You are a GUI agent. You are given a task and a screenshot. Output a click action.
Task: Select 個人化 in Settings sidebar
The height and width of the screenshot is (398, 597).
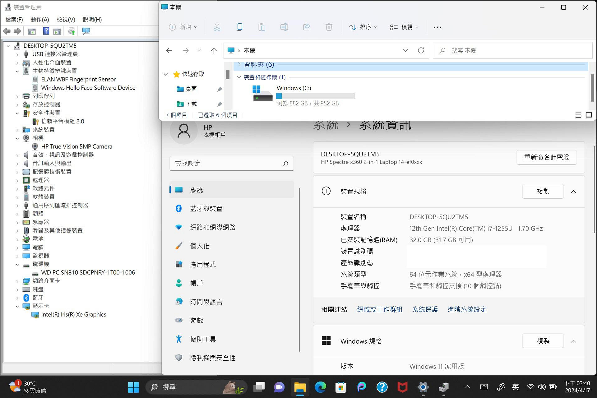pyautogui.click(x=232, y=246)
